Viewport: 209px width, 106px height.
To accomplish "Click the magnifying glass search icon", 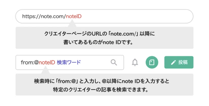I will 114,62.
